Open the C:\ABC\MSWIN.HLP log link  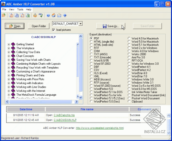[x=65, y=120]
